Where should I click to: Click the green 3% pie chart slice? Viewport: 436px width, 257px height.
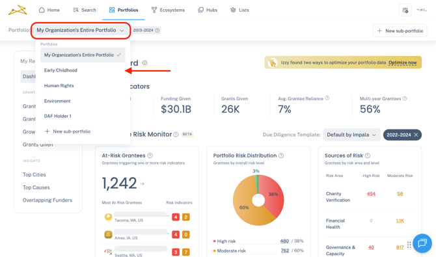click(256, 183)
